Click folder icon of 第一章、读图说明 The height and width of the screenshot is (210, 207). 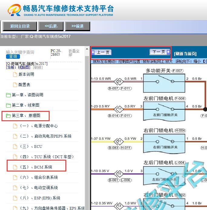tap(8, 95)
